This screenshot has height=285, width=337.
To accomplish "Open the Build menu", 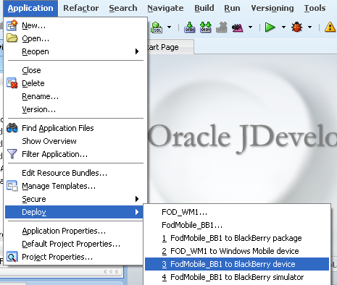I will [x=204, y=8].
